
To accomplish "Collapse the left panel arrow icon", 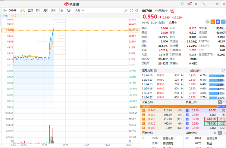I will tap(5, 11).
